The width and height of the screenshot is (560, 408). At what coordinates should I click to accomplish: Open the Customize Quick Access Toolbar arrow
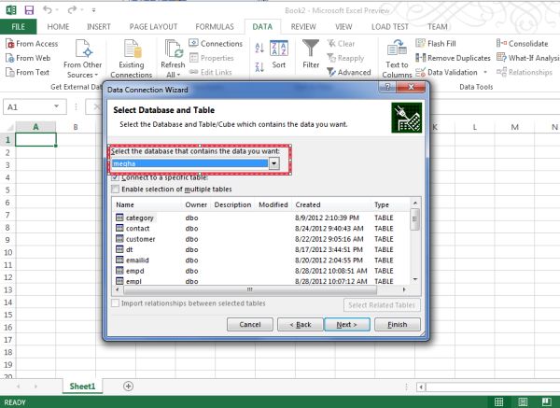coord(93,10)
